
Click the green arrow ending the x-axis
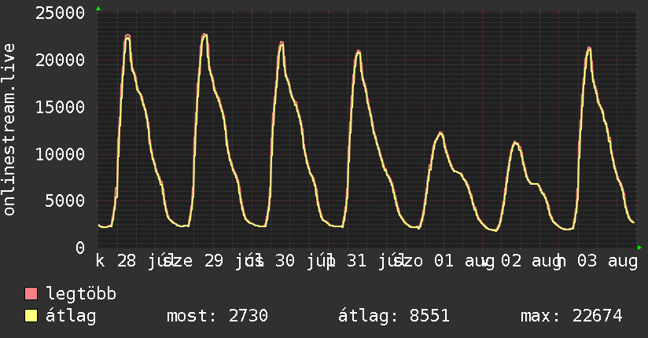tap(639, 248)
